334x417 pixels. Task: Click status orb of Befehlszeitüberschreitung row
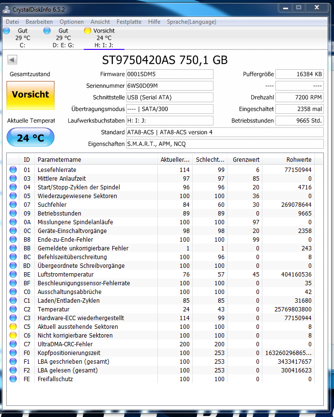[13, 257]
